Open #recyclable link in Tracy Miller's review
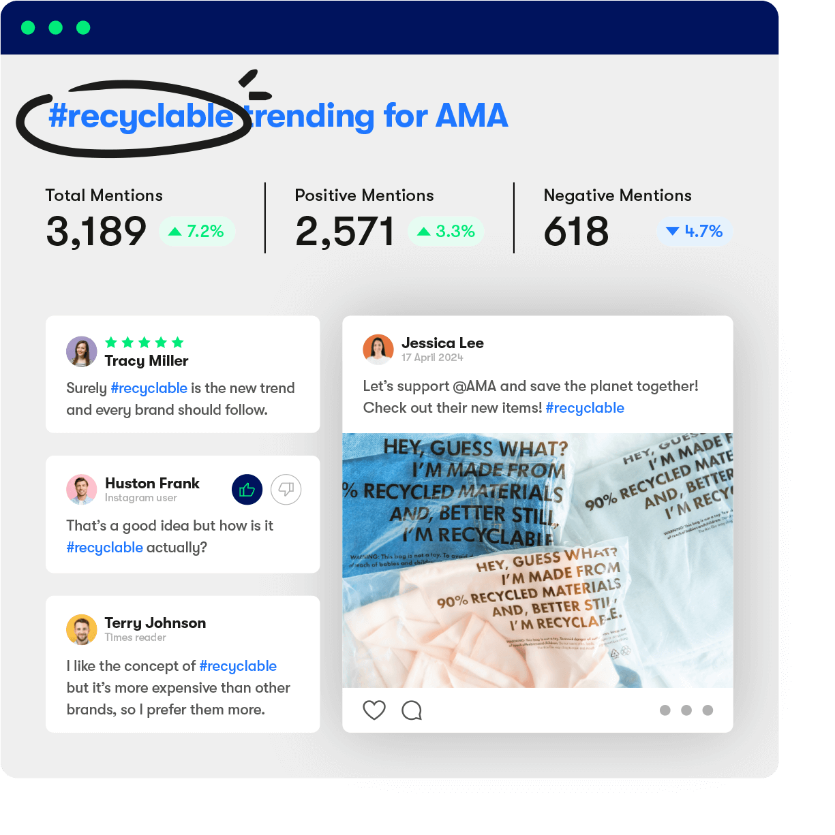835x835 pixels. click(149, 388)
